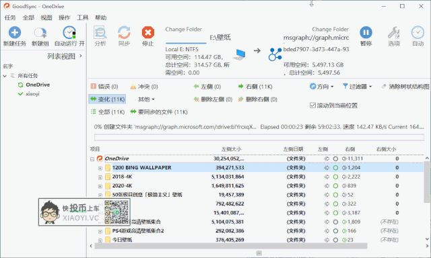This screenshot has width=431, height=258.
Task: Collapse the All Tasks (所有任务) tree node
Action: tap(5, 76)
